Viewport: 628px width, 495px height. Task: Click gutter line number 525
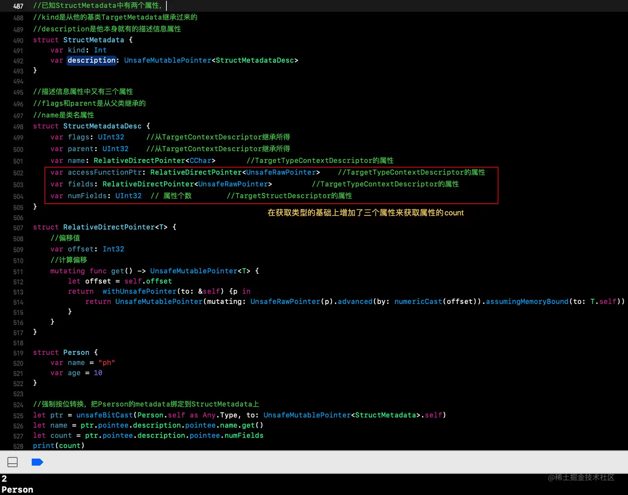pos(18,415)
